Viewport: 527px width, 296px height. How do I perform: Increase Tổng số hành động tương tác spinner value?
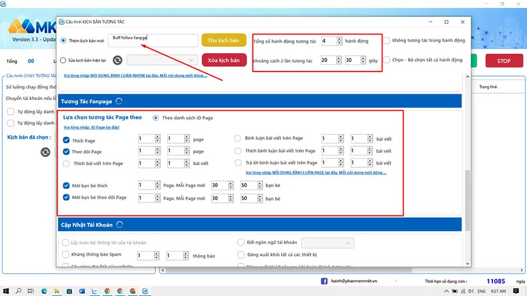[x=340, y=39]
